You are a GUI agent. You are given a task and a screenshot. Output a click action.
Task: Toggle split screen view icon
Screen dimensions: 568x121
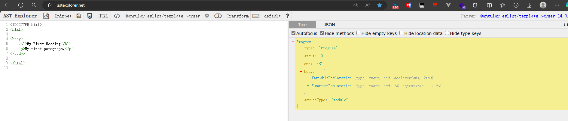click(x=489, y=5)
